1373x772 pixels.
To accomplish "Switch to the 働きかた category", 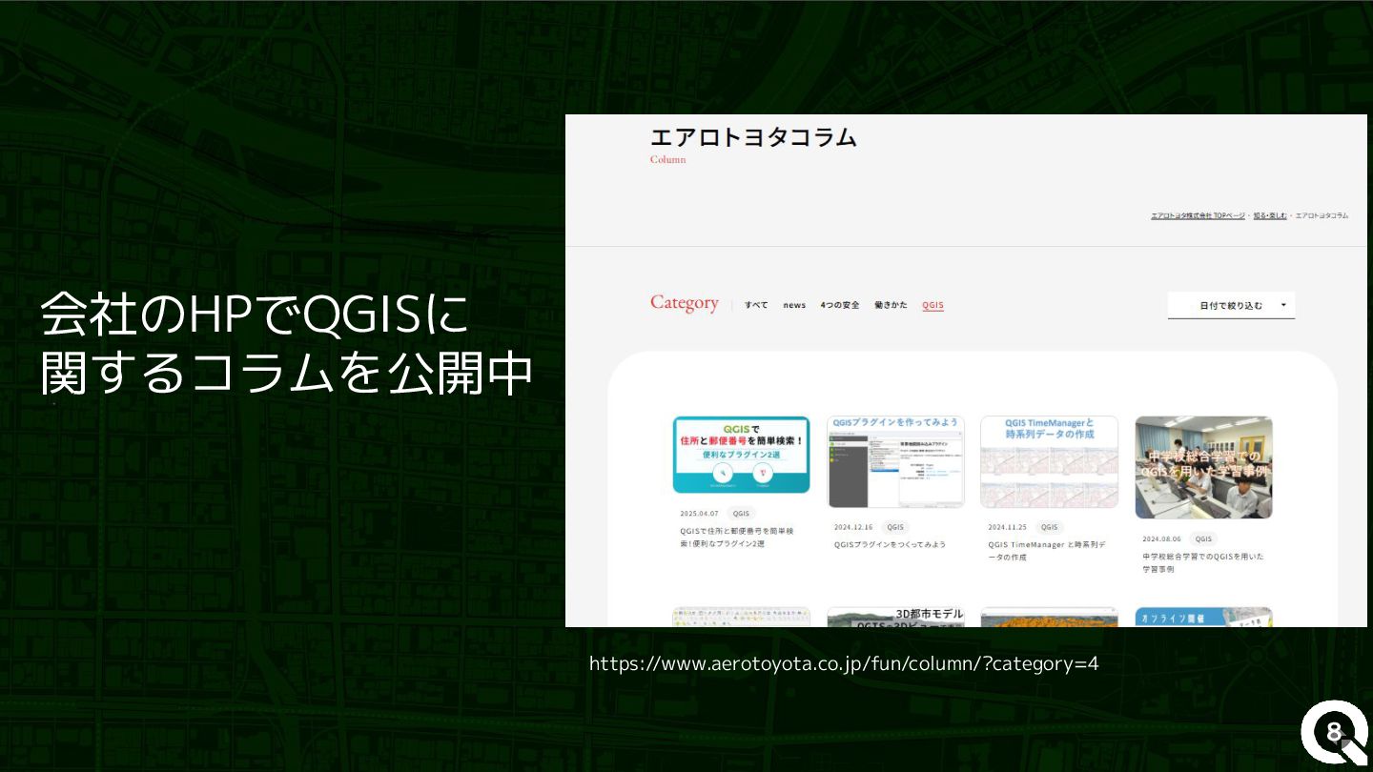I will pyautogui.click(x=891, y=305).
